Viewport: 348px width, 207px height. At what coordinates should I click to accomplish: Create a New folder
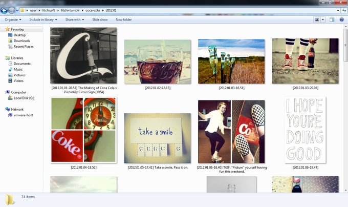(x=124, y=19)
